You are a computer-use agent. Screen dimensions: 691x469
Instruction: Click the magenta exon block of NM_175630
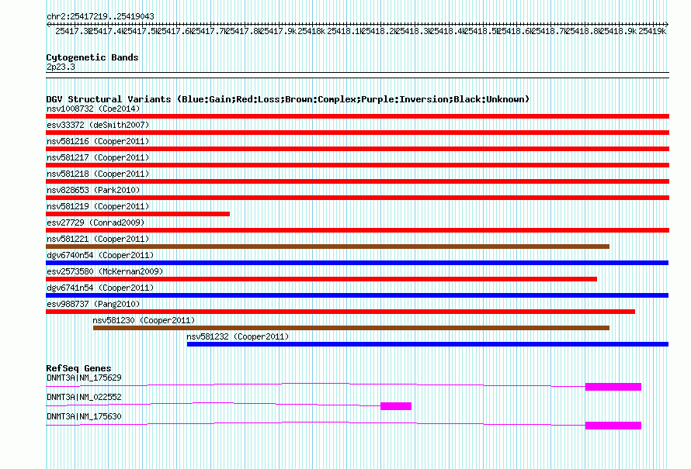pyautogui.click(x=613, y=426)
